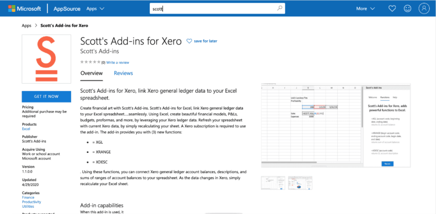Click the = XRANGE function bullet
Screen dimensions: 436x214
click(x=101, y=152)
